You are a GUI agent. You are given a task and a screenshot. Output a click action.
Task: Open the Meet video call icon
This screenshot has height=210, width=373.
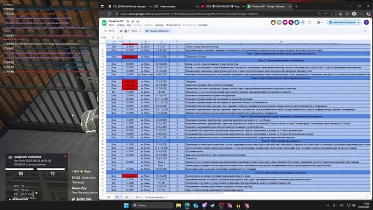319,22
